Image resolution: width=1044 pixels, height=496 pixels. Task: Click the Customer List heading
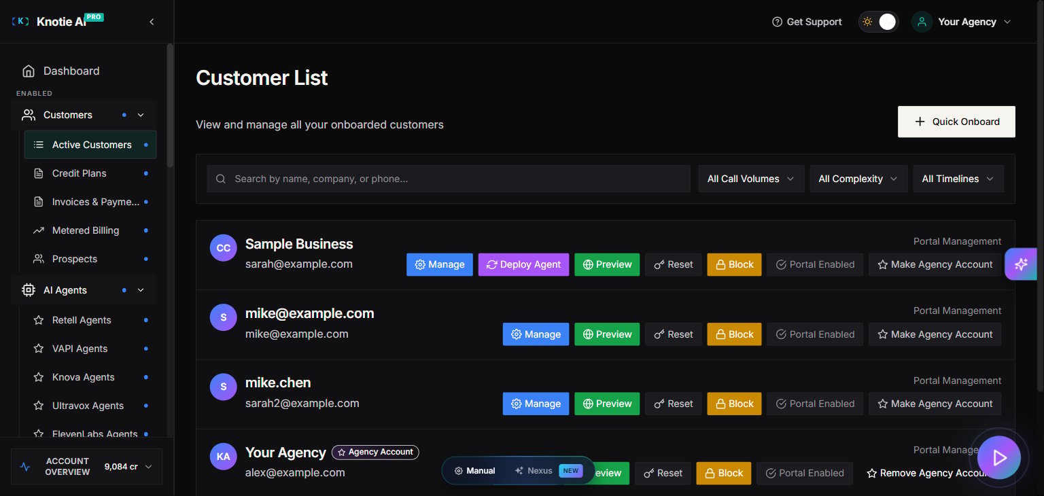(262, 78)
